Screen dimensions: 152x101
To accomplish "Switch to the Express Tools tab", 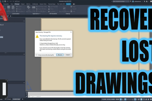I will coord(43,4).
